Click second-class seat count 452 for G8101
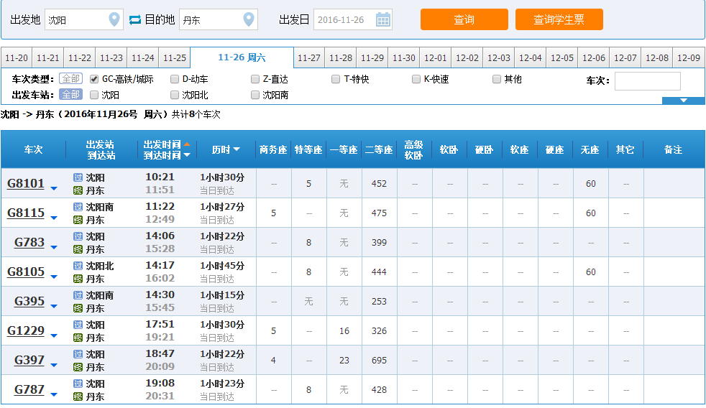The height and width of the screenshot is (408, 706). coord(379,184)
